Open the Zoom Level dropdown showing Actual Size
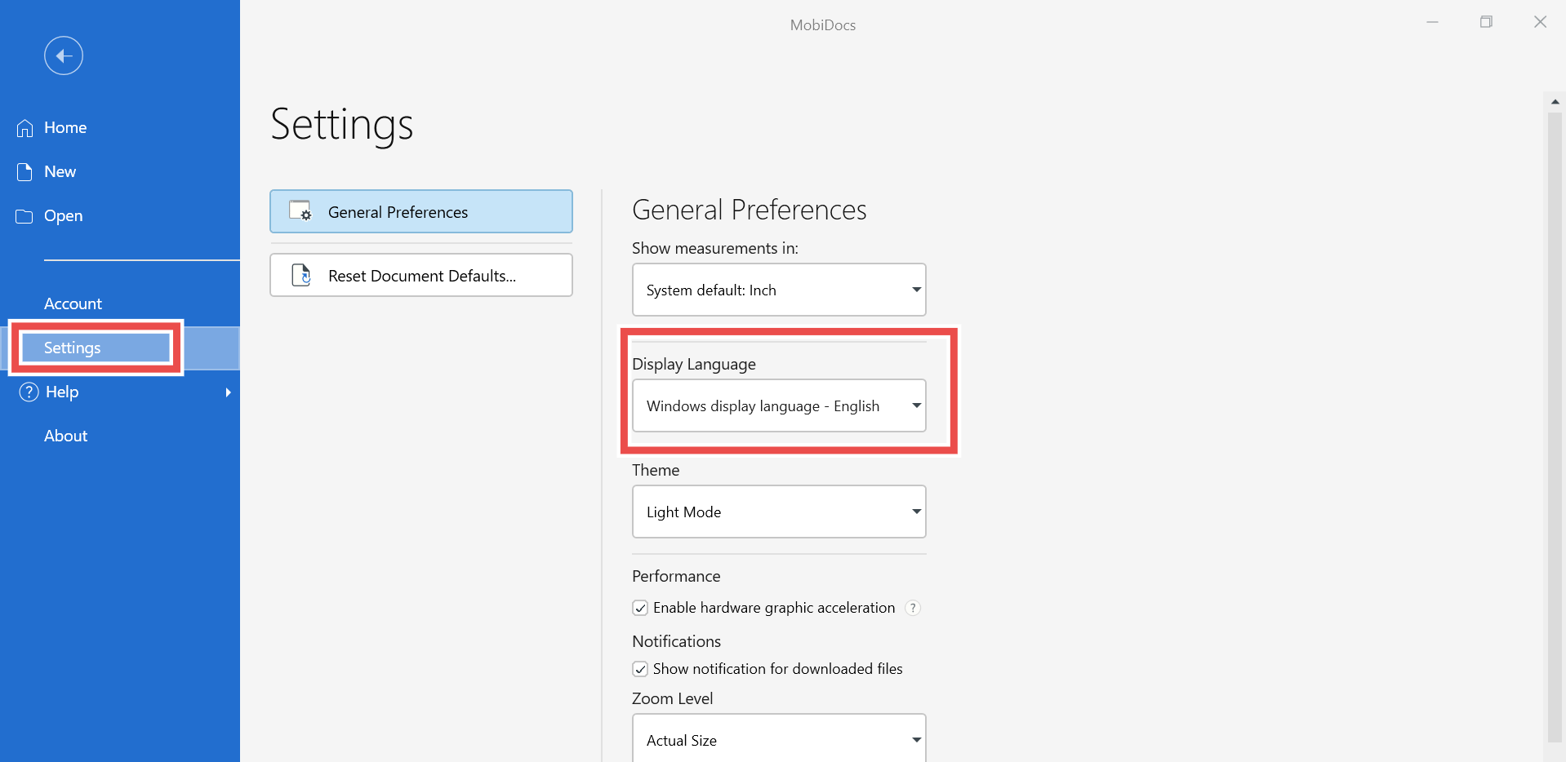The width and height of the screenshot is (1566, 762). 779,738
